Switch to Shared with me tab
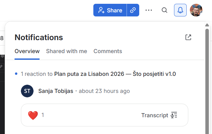212x134 pixels. 66,51
